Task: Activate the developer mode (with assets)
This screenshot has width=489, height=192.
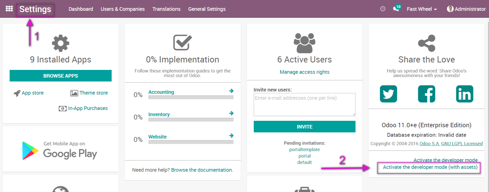Action: 430,167
